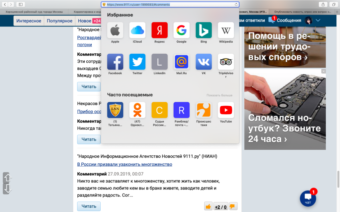Switch to the Популярное tab
Viewport: 340px width, 212px height.
click(x=59, y=21)
